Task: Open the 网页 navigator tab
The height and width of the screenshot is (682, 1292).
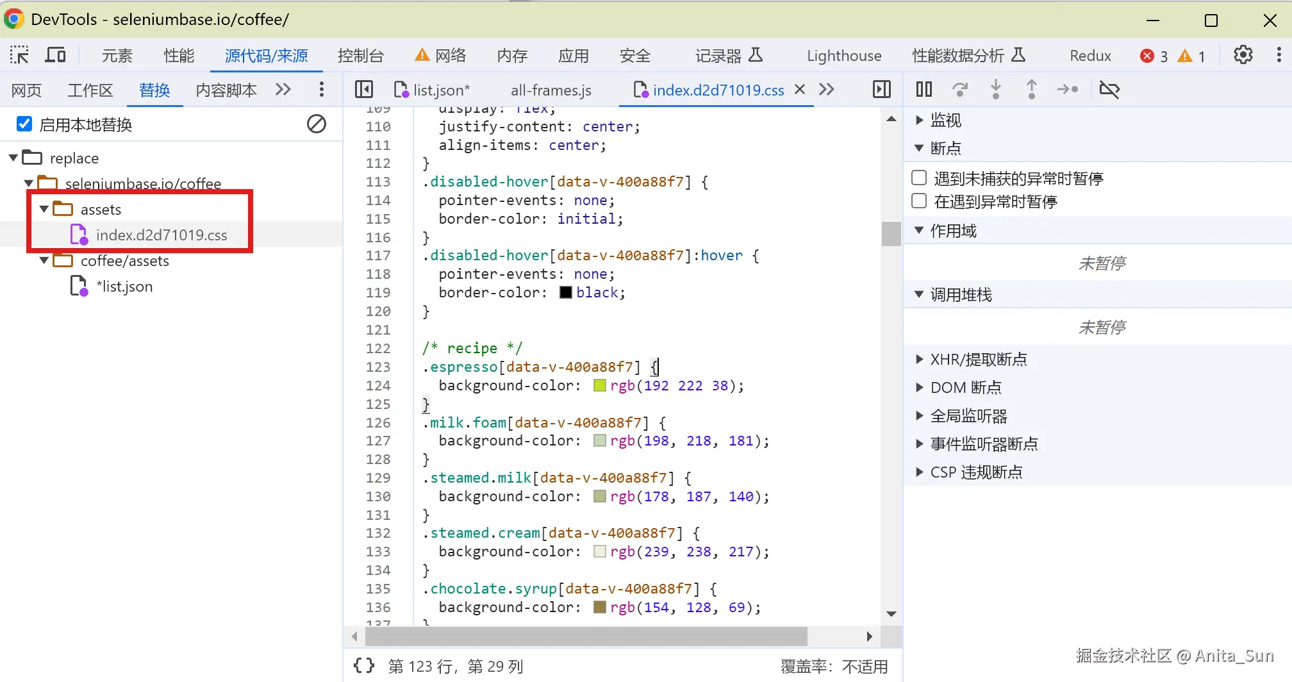Action: 26,90
